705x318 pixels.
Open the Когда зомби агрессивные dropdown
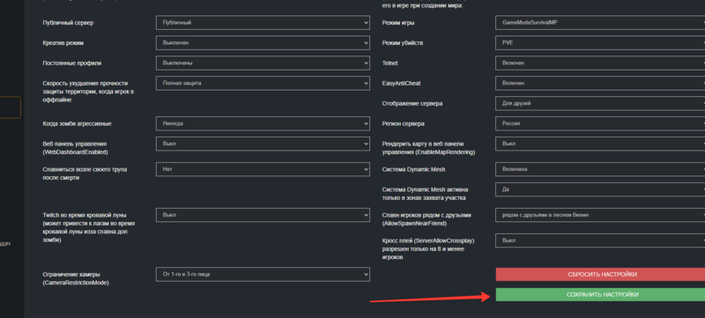pos(263,123)
